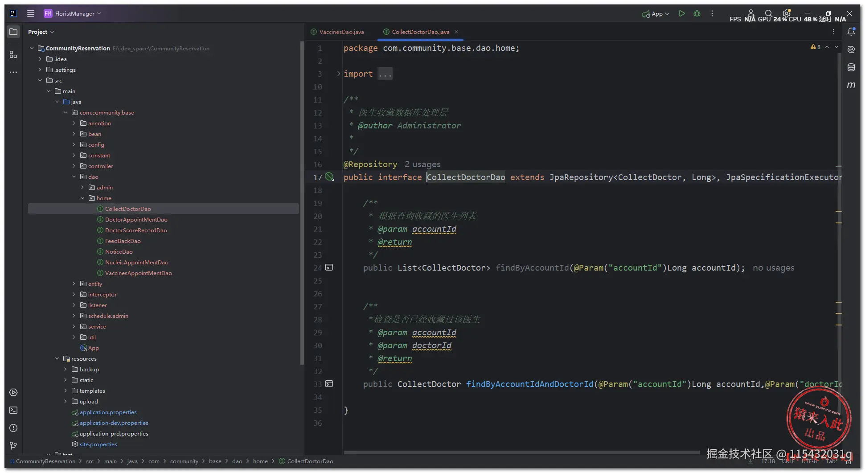Show more tool windows
Screen dimensions: 865x473
click(13, 72)
